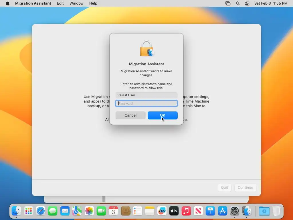The height and width of the screenshot is (220, 293).
Task: Open Music app in the Dock
Action: pos(186,211)
